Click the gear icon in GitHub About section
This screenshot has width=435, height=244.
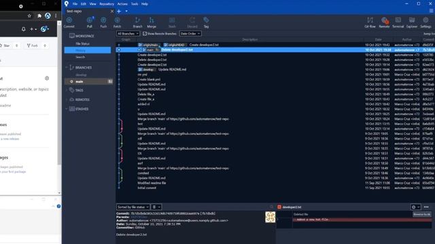click(47, 79)
